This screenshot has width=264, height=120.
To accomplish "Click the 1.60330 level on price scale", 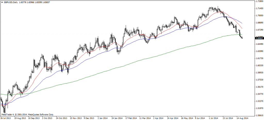I will coord(259,66).
